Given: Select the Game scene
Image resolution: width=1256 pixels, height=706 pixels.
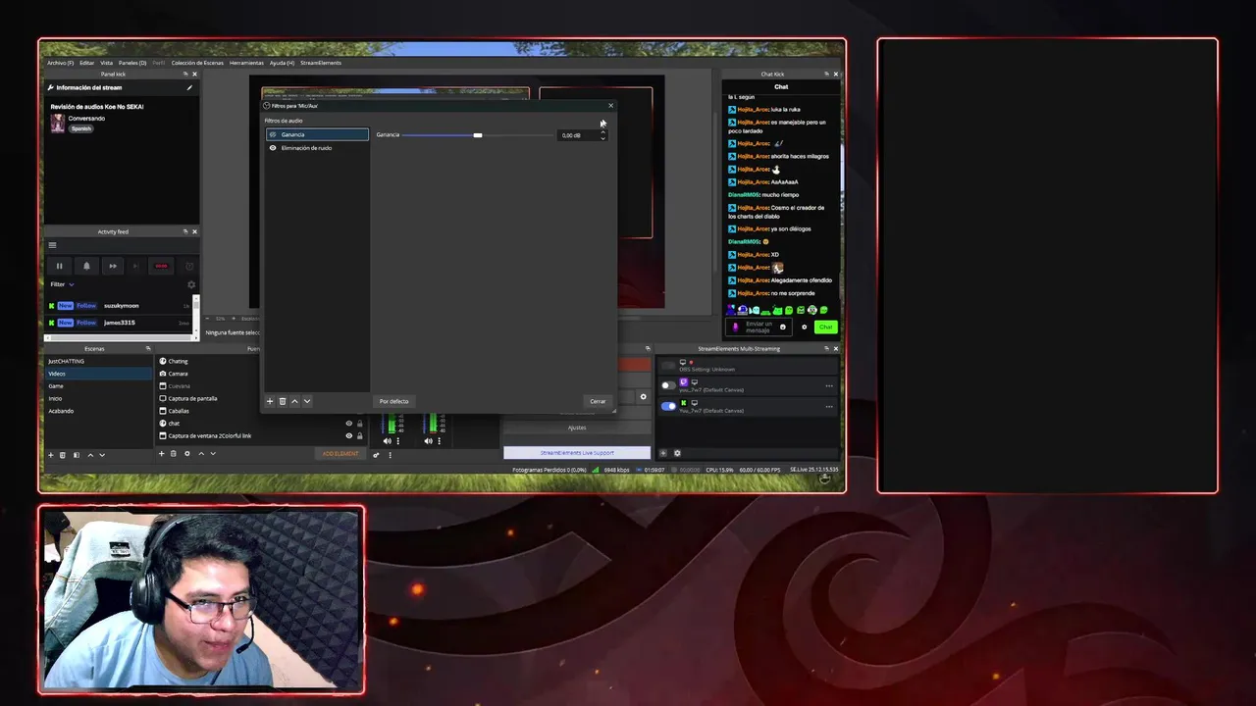Looking at the screenshot, I should [x=98, y=386].
